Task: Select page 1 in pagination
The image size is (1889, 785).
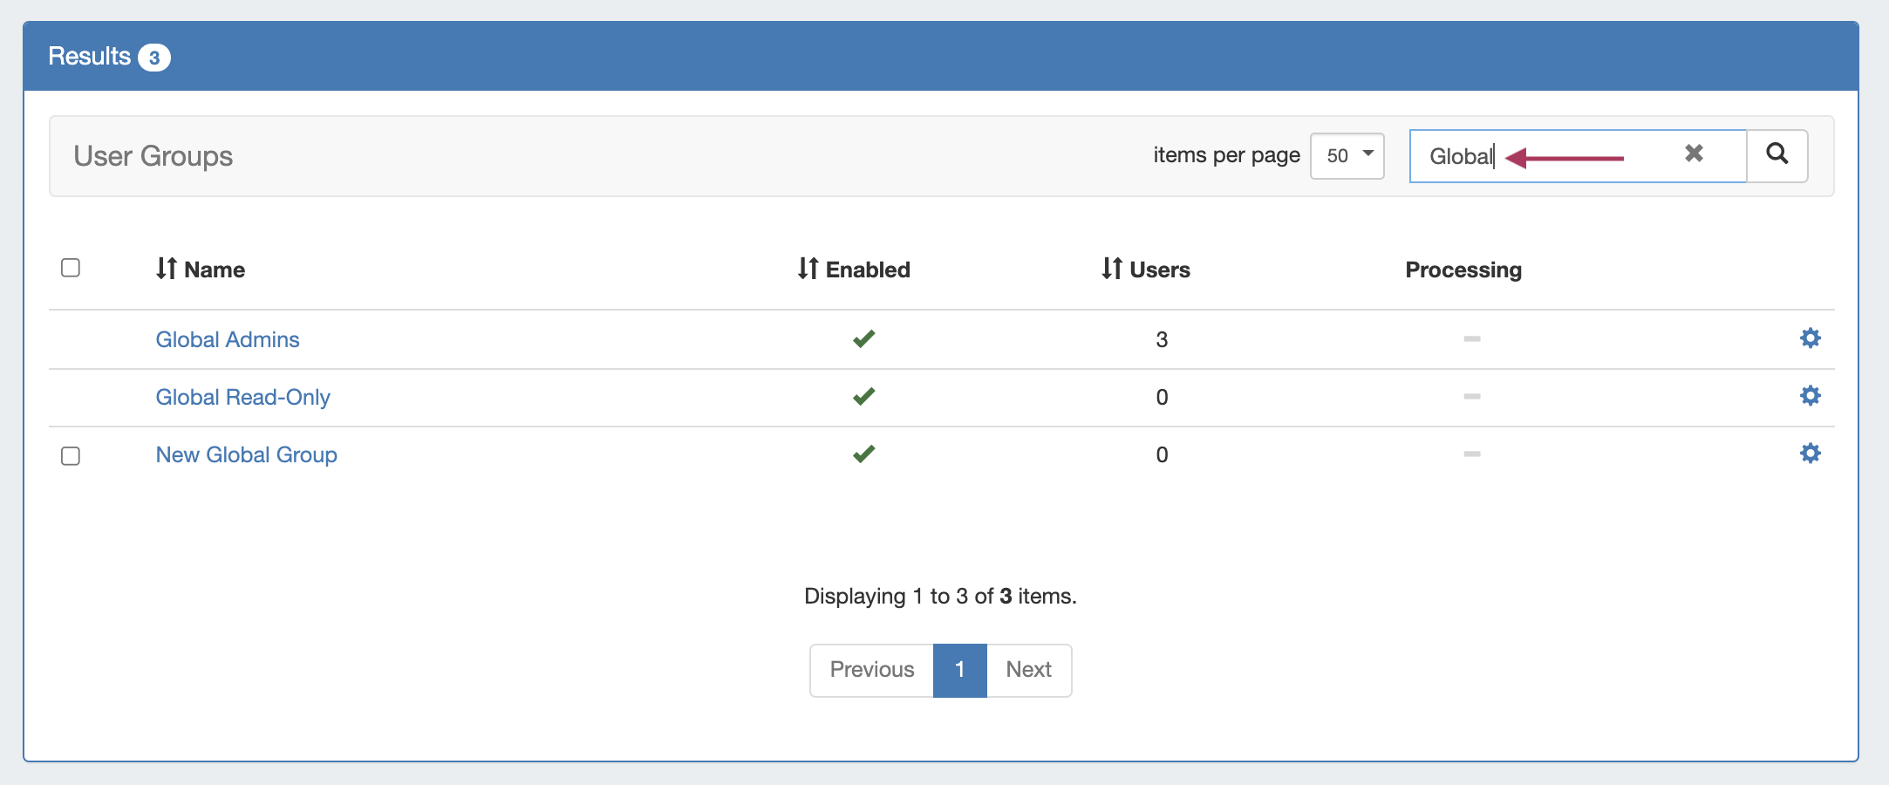Action: (959, 670)
